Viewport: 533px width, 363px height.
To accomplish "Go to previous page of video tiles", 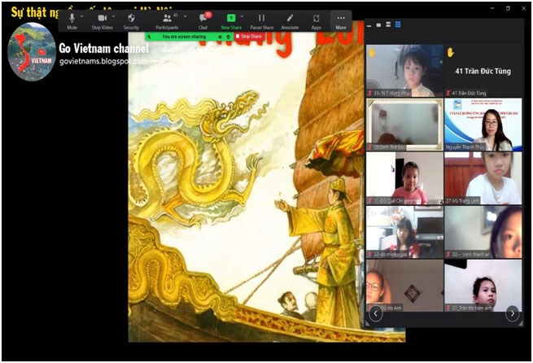I will 376,313.
